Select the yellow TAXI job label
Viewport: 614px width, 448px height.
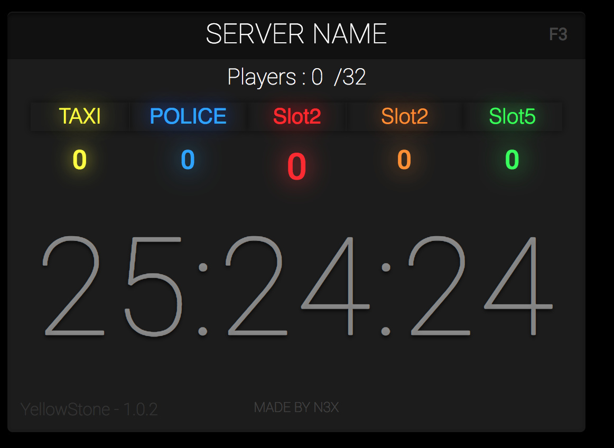[80, 116]
